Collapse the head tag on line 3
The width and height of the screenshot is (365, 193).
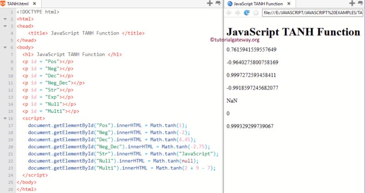tap(5, 26)
